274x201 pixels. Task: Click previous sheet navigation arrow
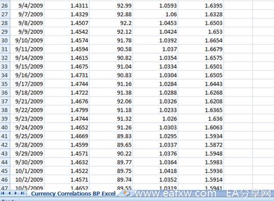click(10, 193)
